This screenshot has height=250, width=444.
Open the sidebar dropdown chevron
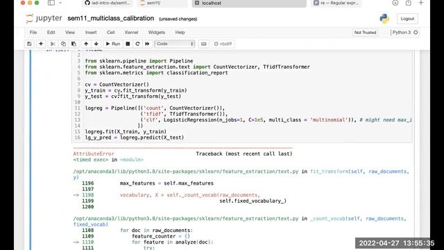point(60,3)
